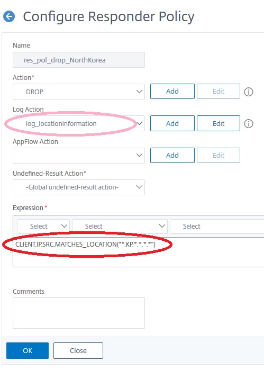
Task: Open the Undefined-Result Action dropdown
Action: pyautogui.click(x=79, y=187)
